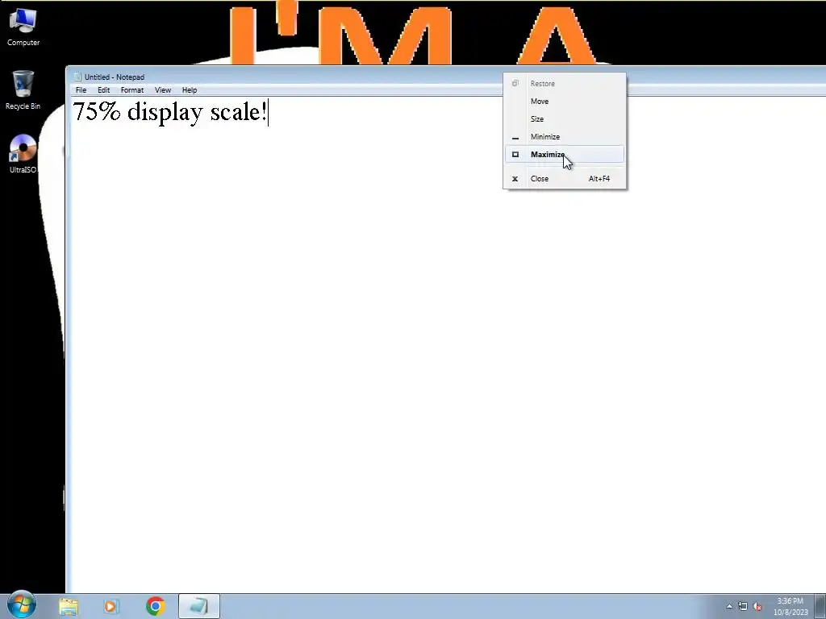Open the clock showing 3:36 PM

point(791,606)
